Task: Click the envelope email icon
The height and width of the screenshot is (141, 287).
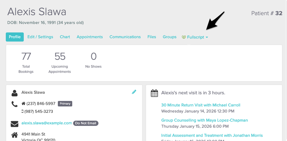Action: click(15, 124)
